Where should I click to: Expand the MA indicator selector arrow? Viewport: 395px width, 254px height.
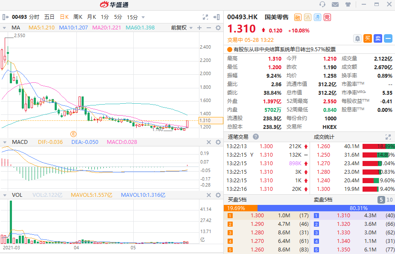point(4,28)
